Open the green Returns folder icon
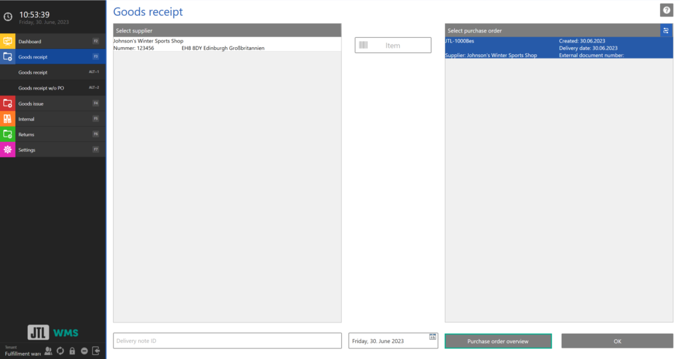This screenshot has width=680, height=359. [x=8, y=134]
